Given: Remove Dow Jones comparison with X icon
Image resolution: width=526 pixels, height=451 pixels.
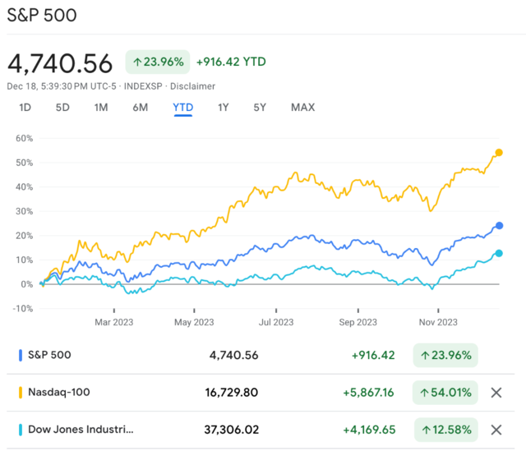Looking at the screenshot, I should pos(496,429).
